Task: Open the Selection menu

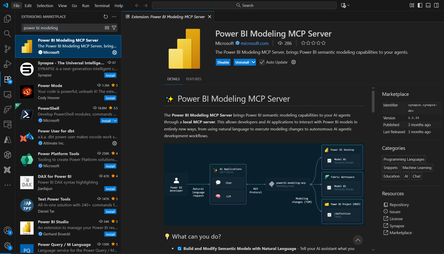Action: point(45,6)
